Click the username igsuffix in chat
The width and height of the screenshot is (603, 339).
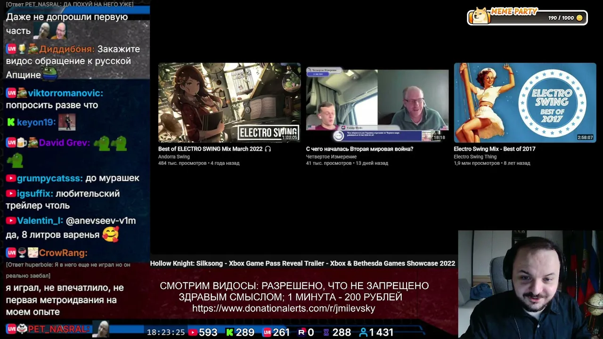pos(35,194)
